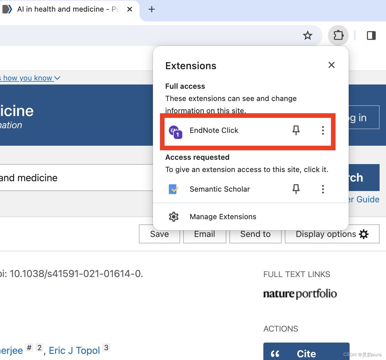Screen dimensions: 386x360
Task: Open Eric J Topol author link
Action: coord(74,351)
